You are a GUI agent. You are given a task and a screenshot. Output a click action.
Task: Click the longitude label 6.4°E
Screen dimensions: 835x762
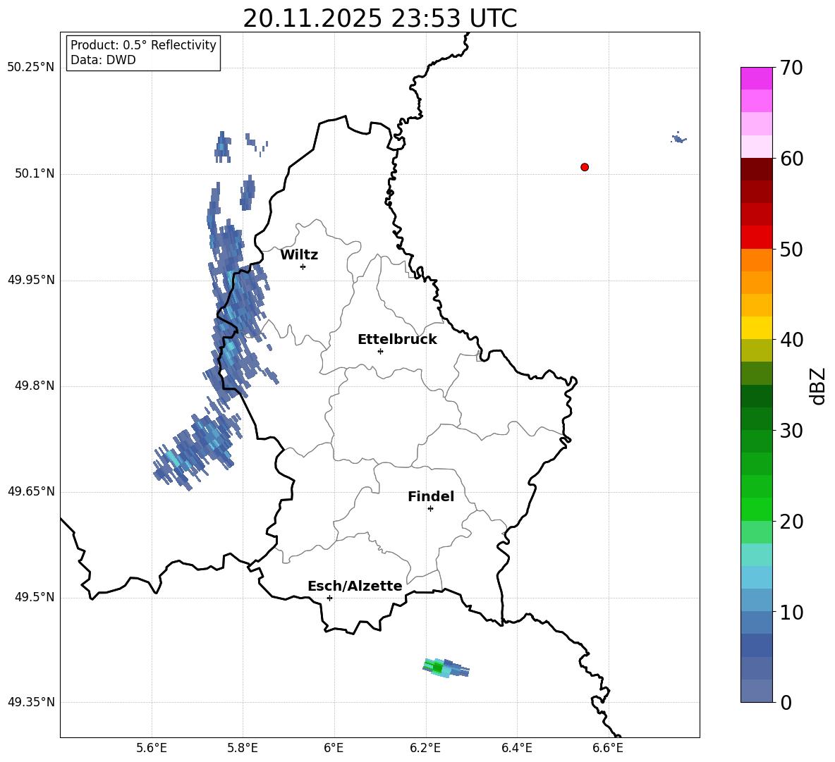[x=516, y=749]
